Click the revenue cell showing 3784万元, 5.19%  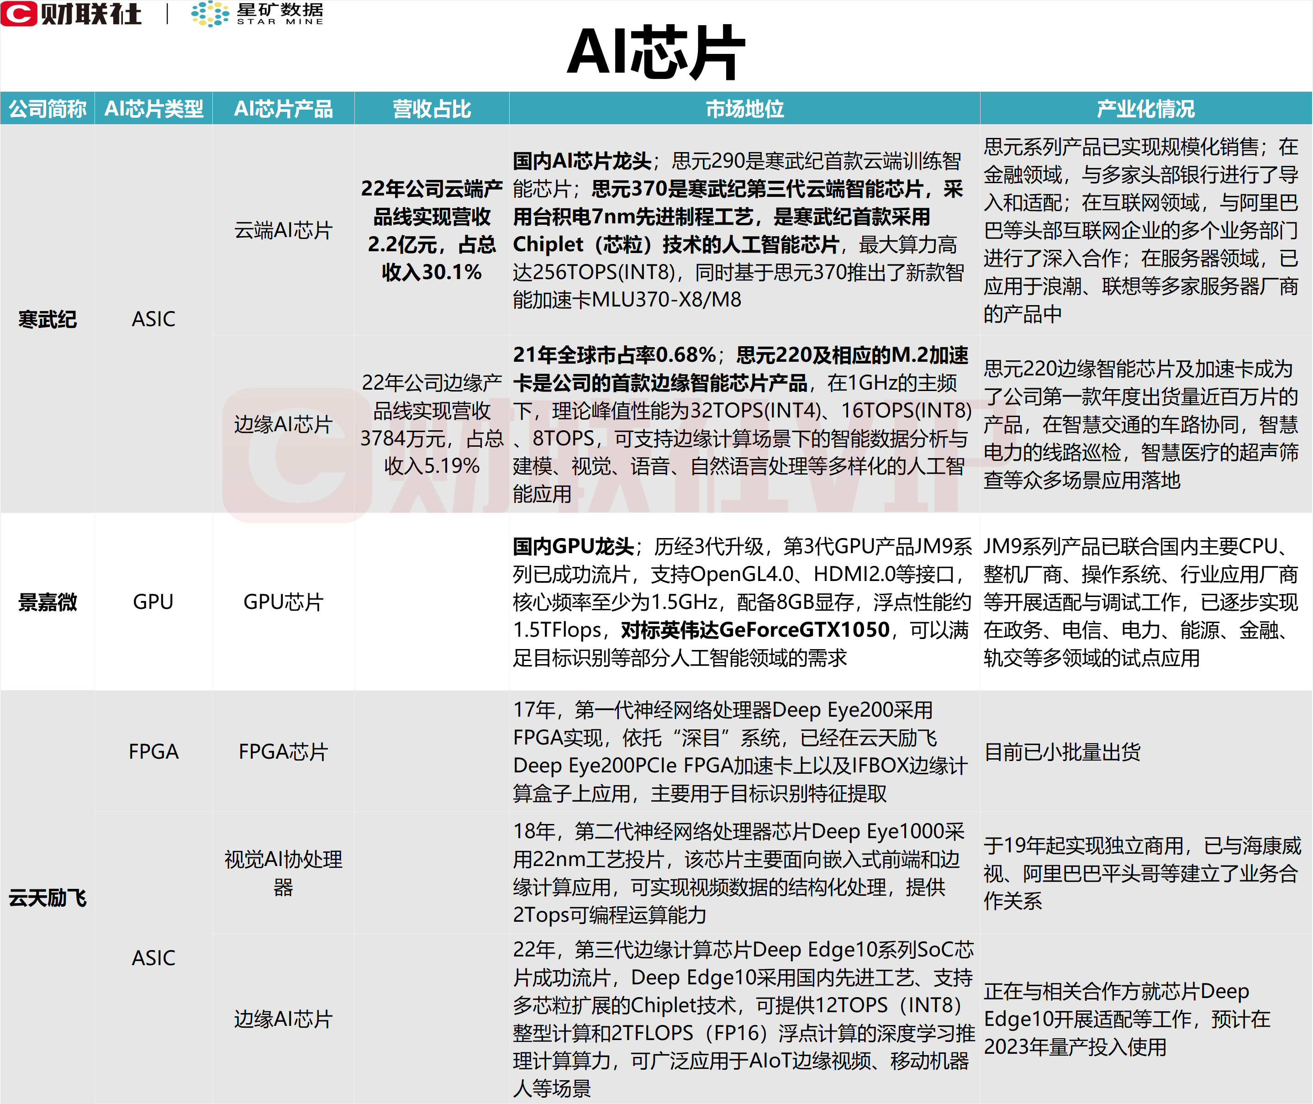pyautogui.click(x=432, y=424)
